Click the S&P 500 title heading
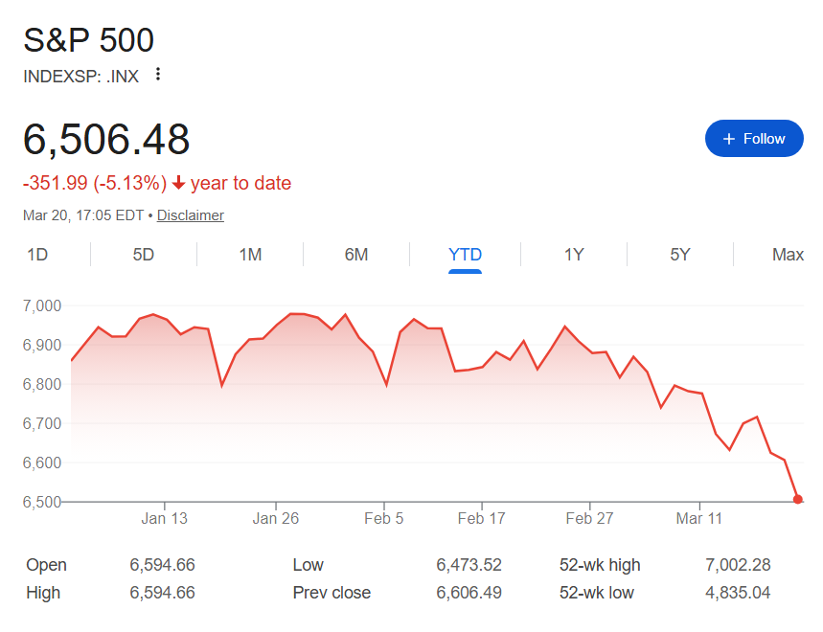The height and width of the screenshot is (632, 823). click(x=88, y=40)
